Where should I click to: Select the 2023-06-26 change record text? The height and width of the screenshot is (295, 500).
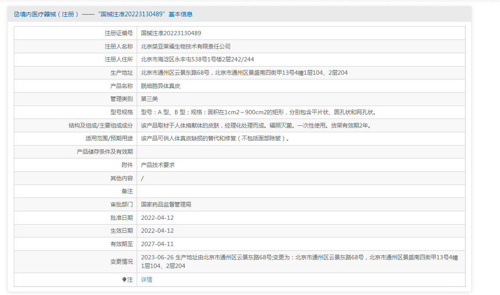point(299,262)
